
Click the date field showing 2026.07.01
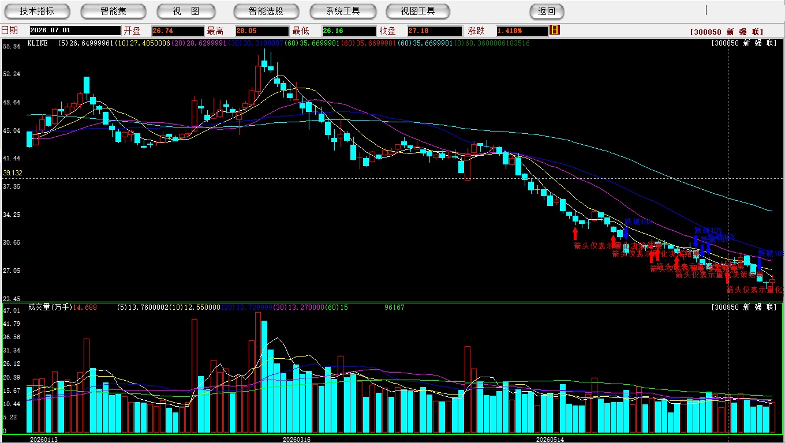point(74,31)
